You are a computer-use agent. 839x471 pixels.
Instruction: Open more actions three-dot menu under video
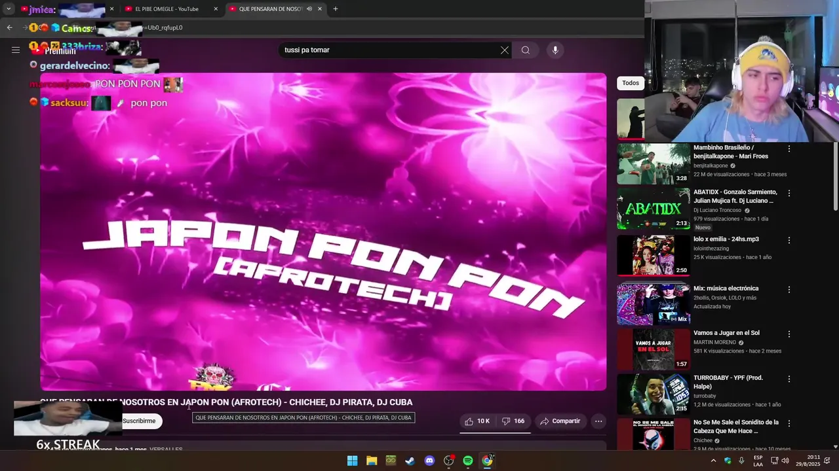coord(598,421)
